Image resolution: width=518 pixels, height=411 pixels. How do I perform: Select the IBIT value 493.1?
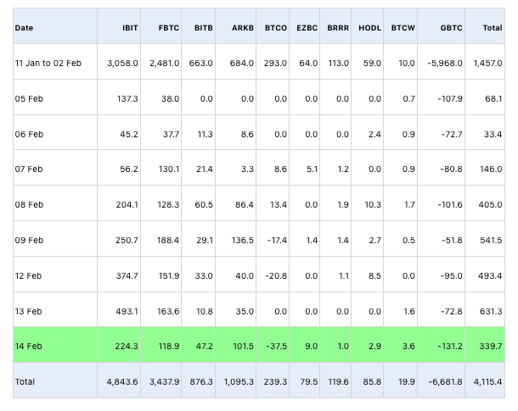pos(127,312)
